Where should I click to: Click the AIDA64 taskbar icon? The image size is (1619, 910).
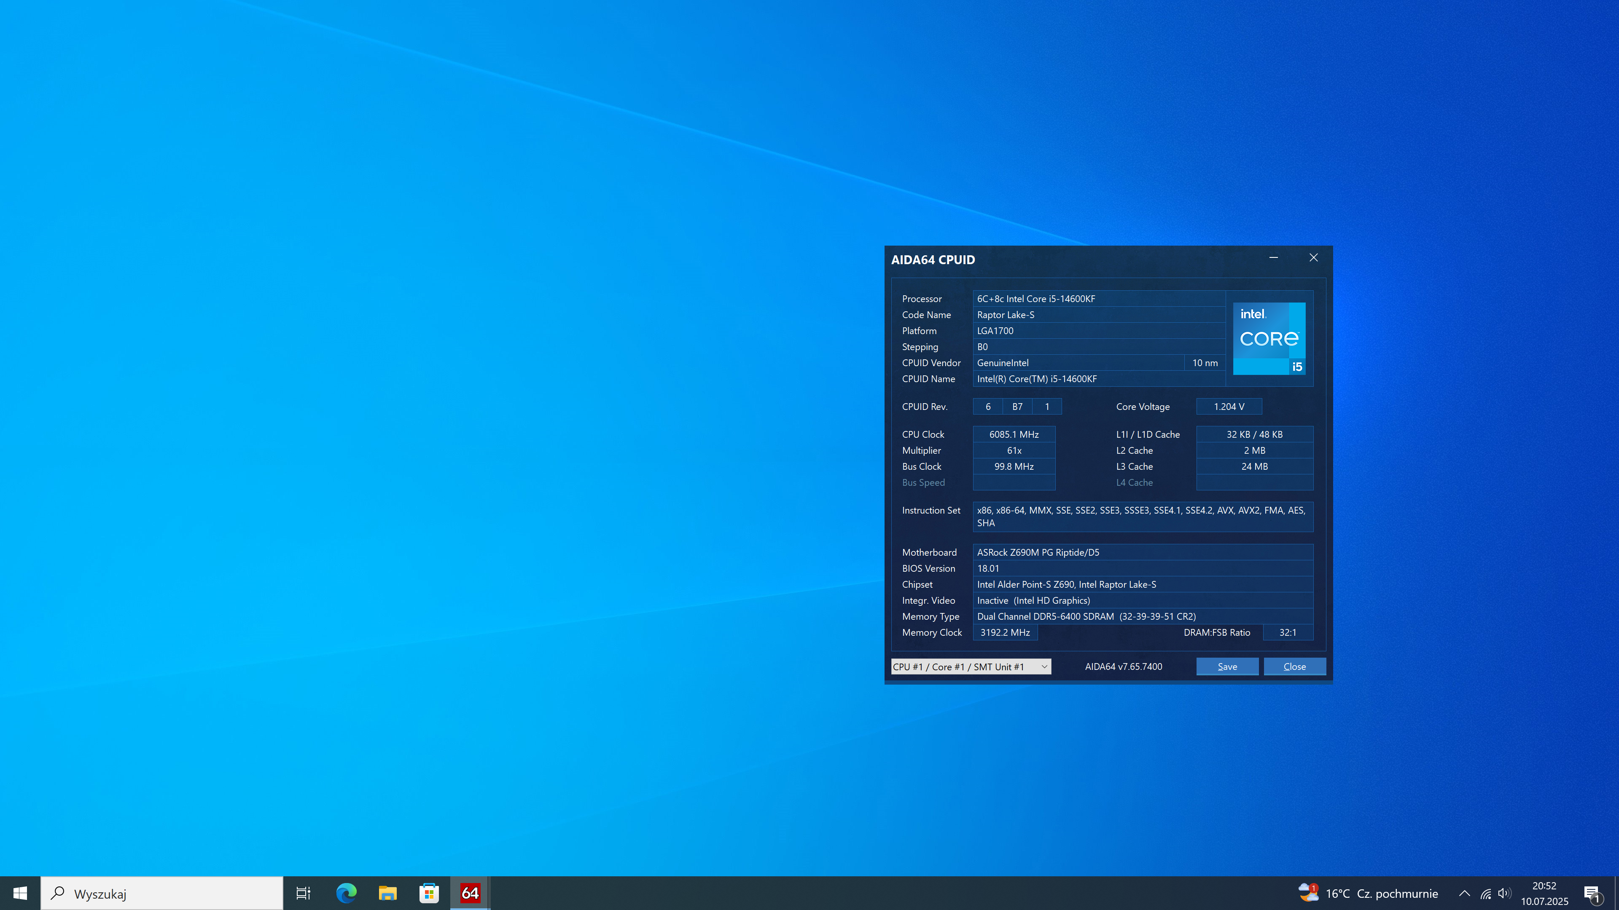[x=470, y=892]
